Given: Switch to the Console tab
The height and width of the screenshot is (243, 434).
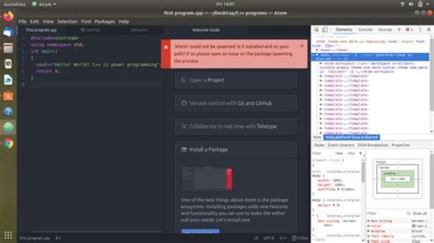Looking at the screenshot, I should pyautogui.click(x=365, y=29).
